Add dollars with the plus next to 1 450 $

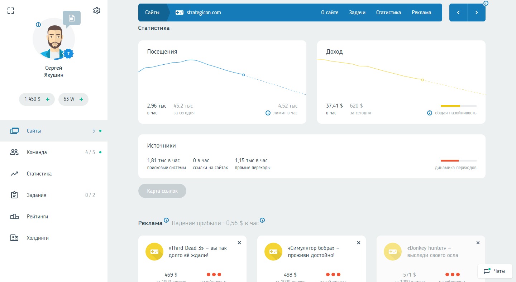coord(48,99)
